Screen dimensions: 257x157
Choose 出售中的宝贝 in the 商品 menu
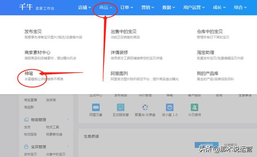123,31
